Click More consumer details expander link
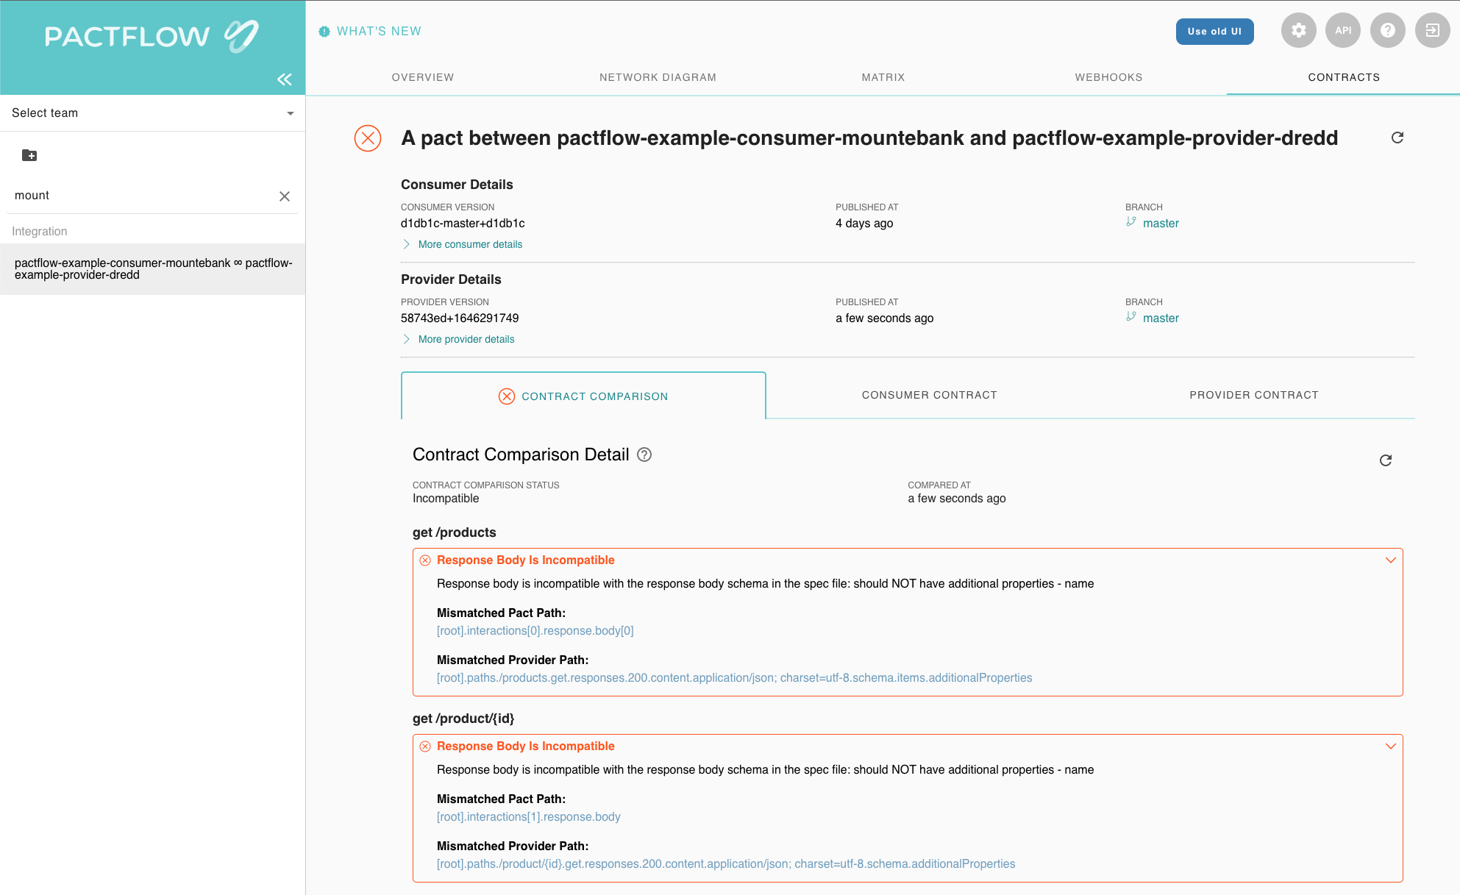The width and height of the screenshot is (1460, 895). pyautogui.click(x=470, y=244)
